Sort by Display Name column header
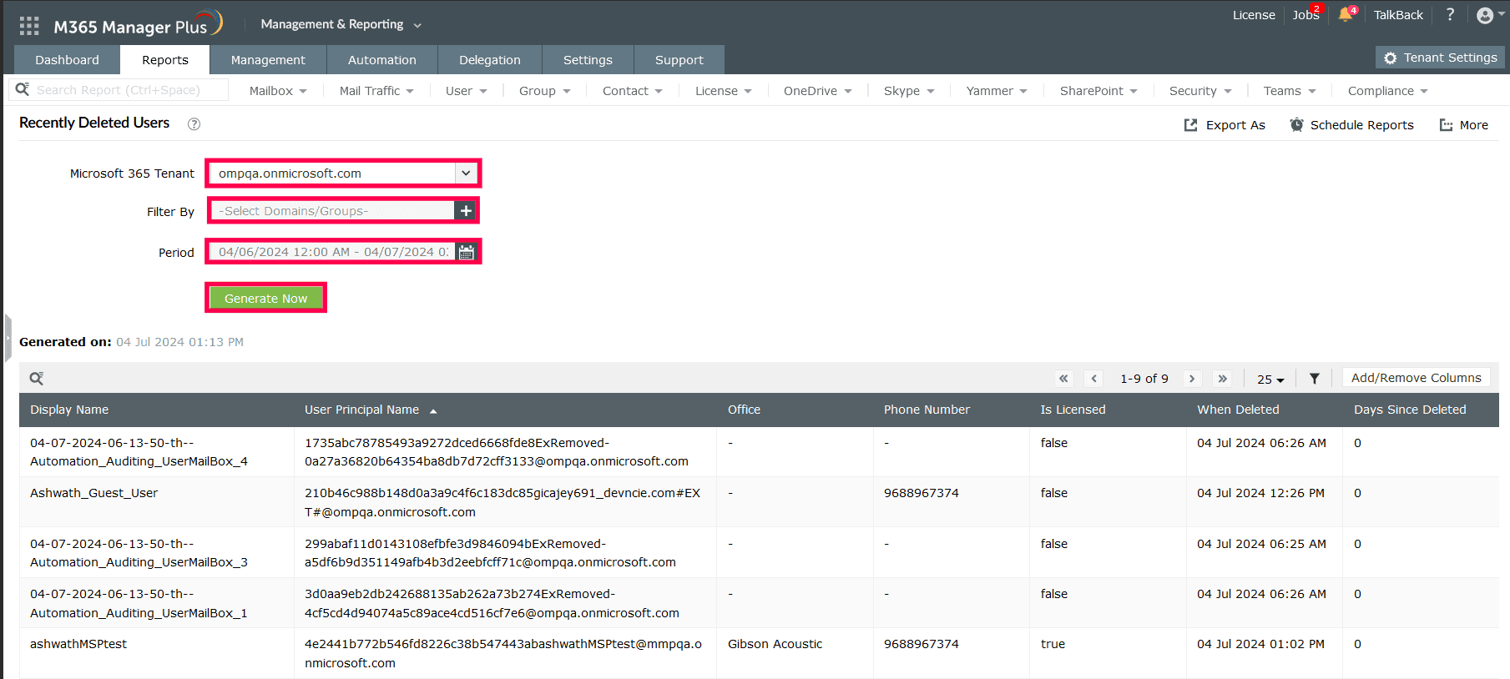1510x679 pixels. 69,410
